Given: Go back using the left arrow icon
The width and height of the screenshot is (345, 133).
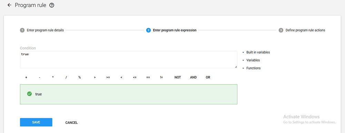Looking at the screenshot, I should [9, 5].
